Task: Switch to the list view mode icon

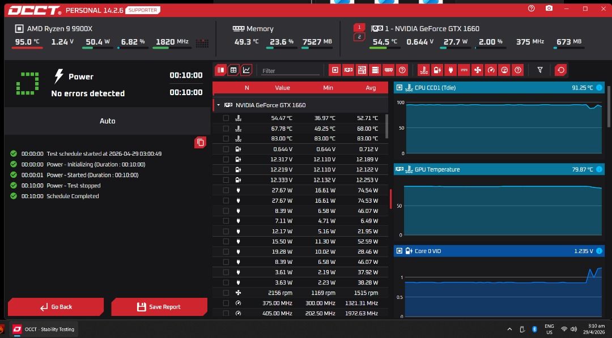Action: pos(220,70)
